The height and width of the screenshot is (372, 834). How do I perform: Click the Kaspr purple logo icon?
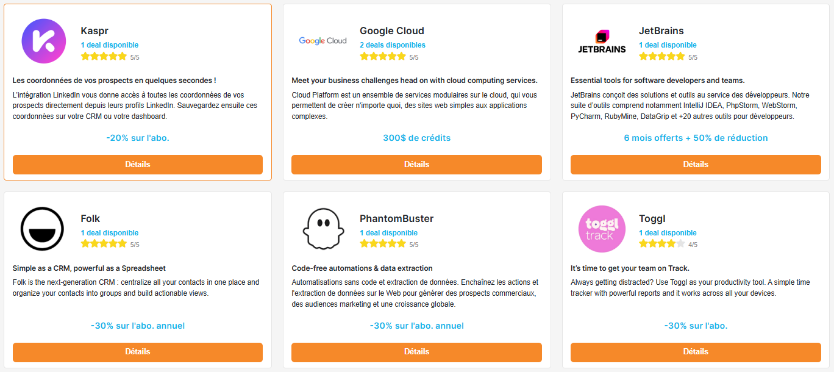point(44,41)
